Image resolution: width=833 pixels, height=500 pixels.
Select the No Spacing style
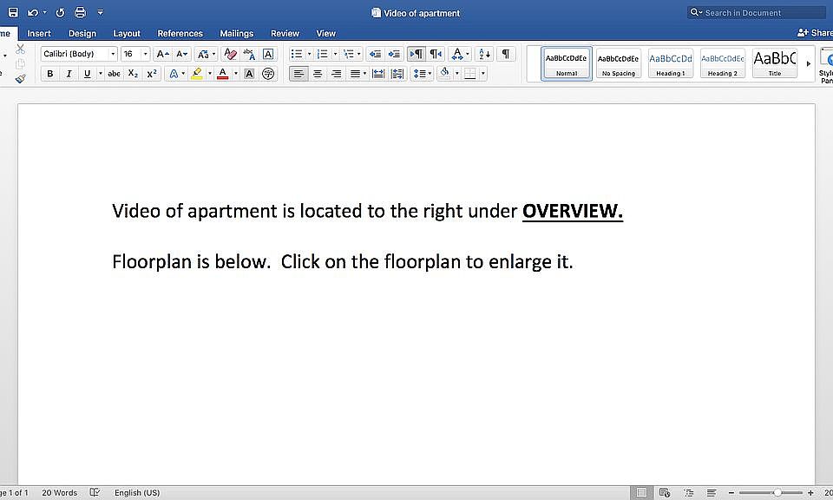619,63
